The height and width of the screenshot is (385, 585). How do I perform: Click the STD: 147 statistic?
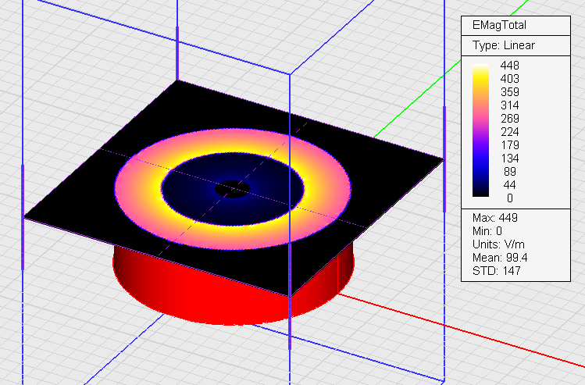click(496, 270)
